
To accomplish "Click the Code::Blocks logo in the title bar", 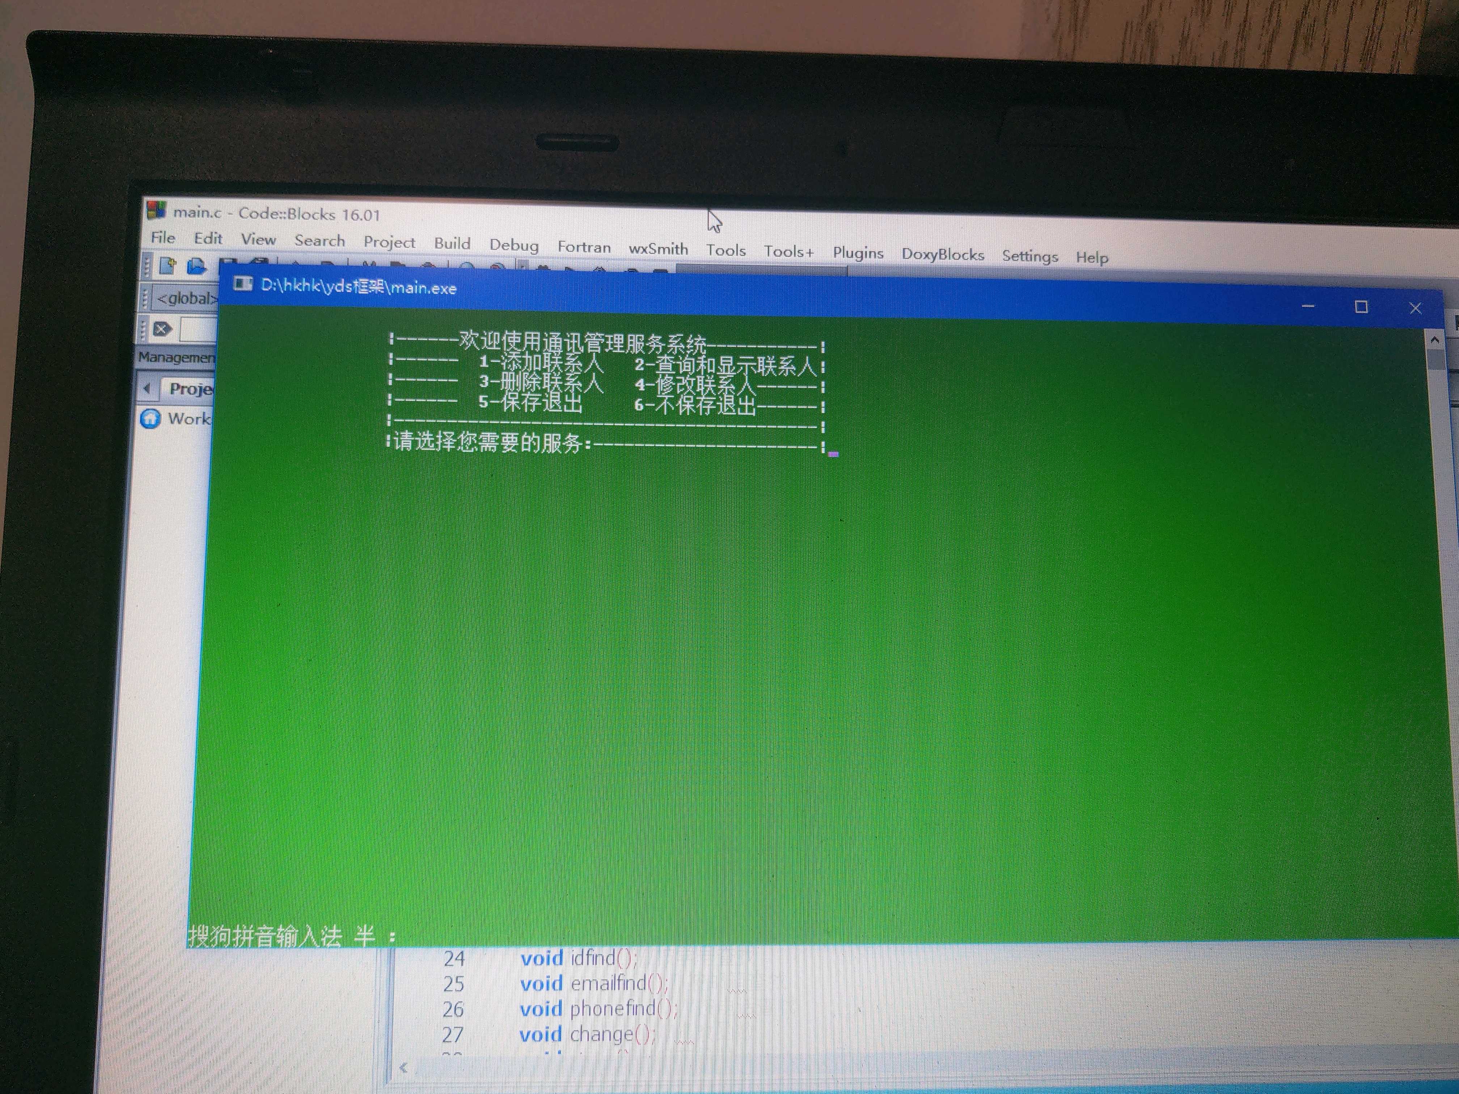I will pos(156,210).
